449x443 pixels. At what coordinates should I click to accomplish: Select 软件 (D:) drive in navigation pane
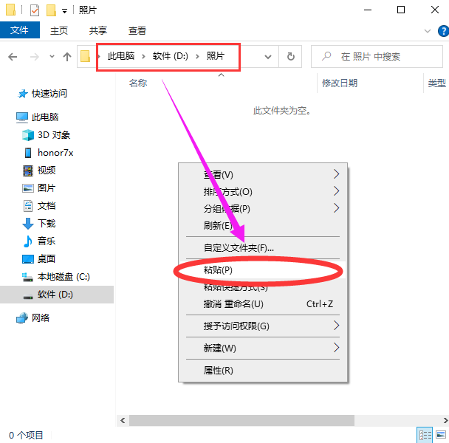pyautogui.click(x=57, y=295)
